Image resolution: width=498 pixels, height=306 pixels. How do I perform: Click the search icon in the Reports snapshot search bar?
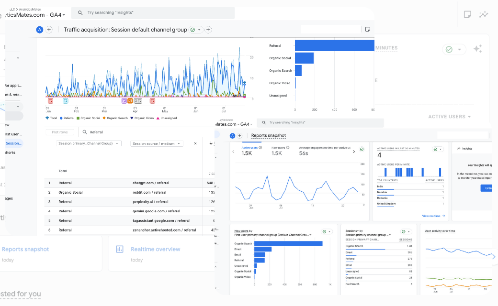click(264, 122)
